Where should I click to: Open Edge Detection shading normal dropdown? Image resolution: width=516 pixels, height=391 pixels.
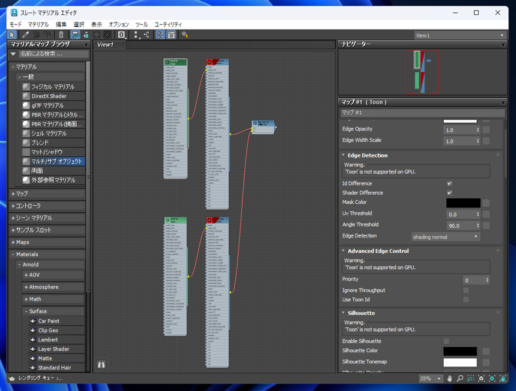(446, 237)
